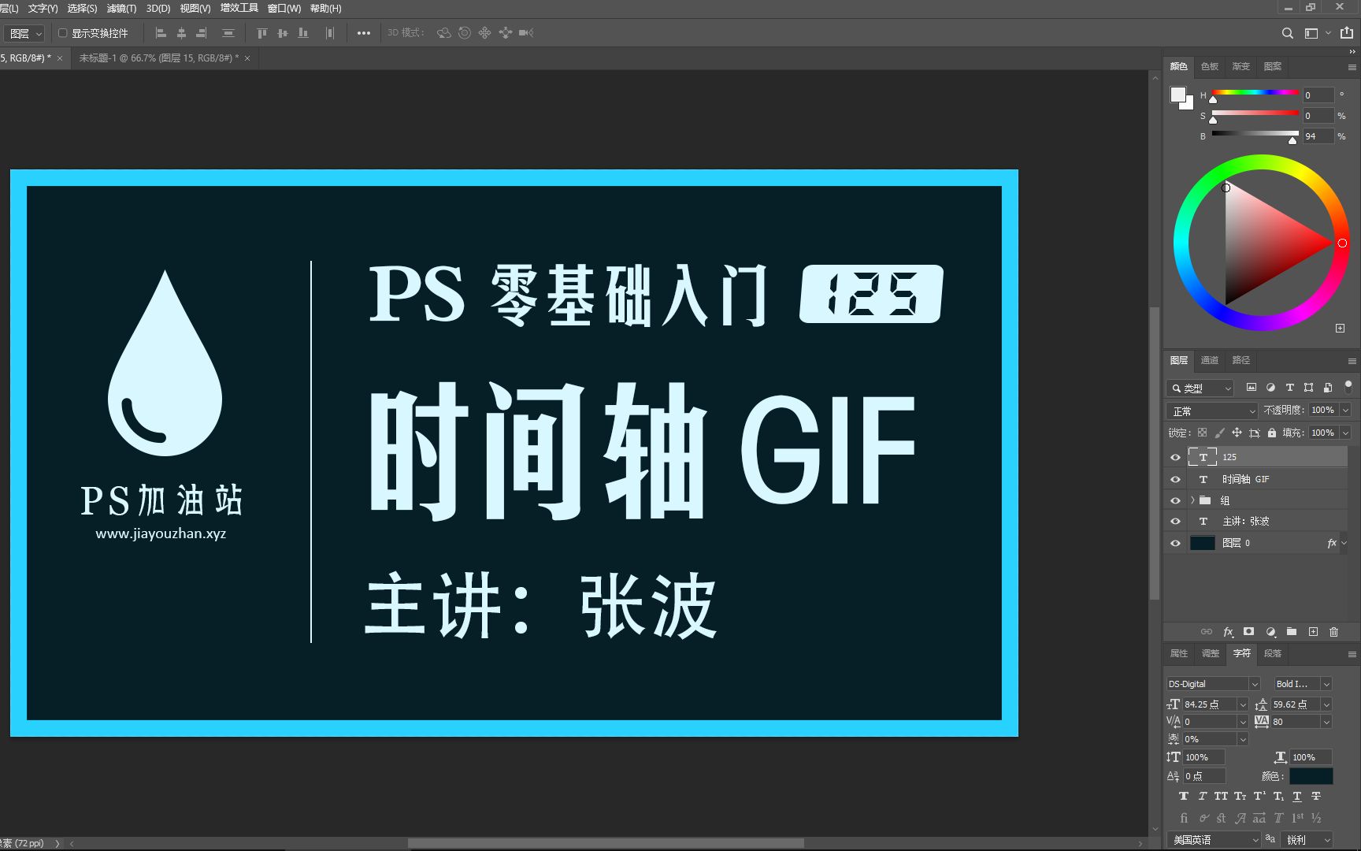The width and height of the screenshot is (1361, 851).
Task: Toggle the all caps text icon
Action: pos(1222,796)
